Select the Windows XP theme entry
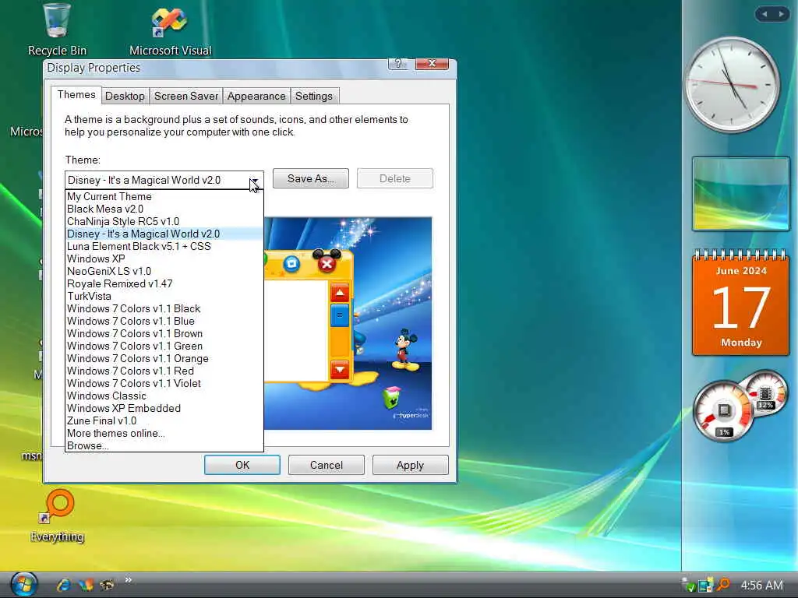 (x=164, y=259)
